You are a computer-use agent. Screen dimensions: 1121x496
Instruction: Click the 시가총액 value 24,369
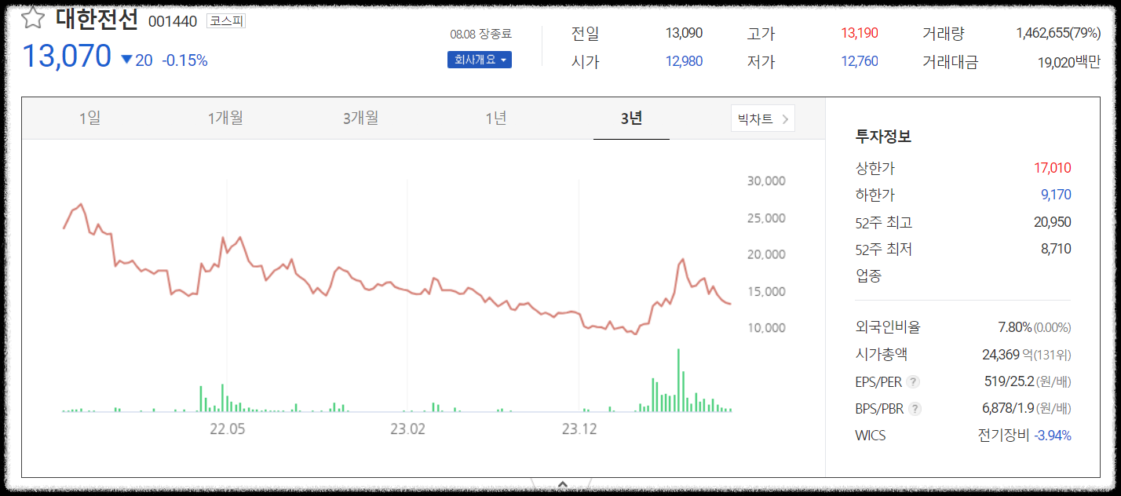point(1001,355)
